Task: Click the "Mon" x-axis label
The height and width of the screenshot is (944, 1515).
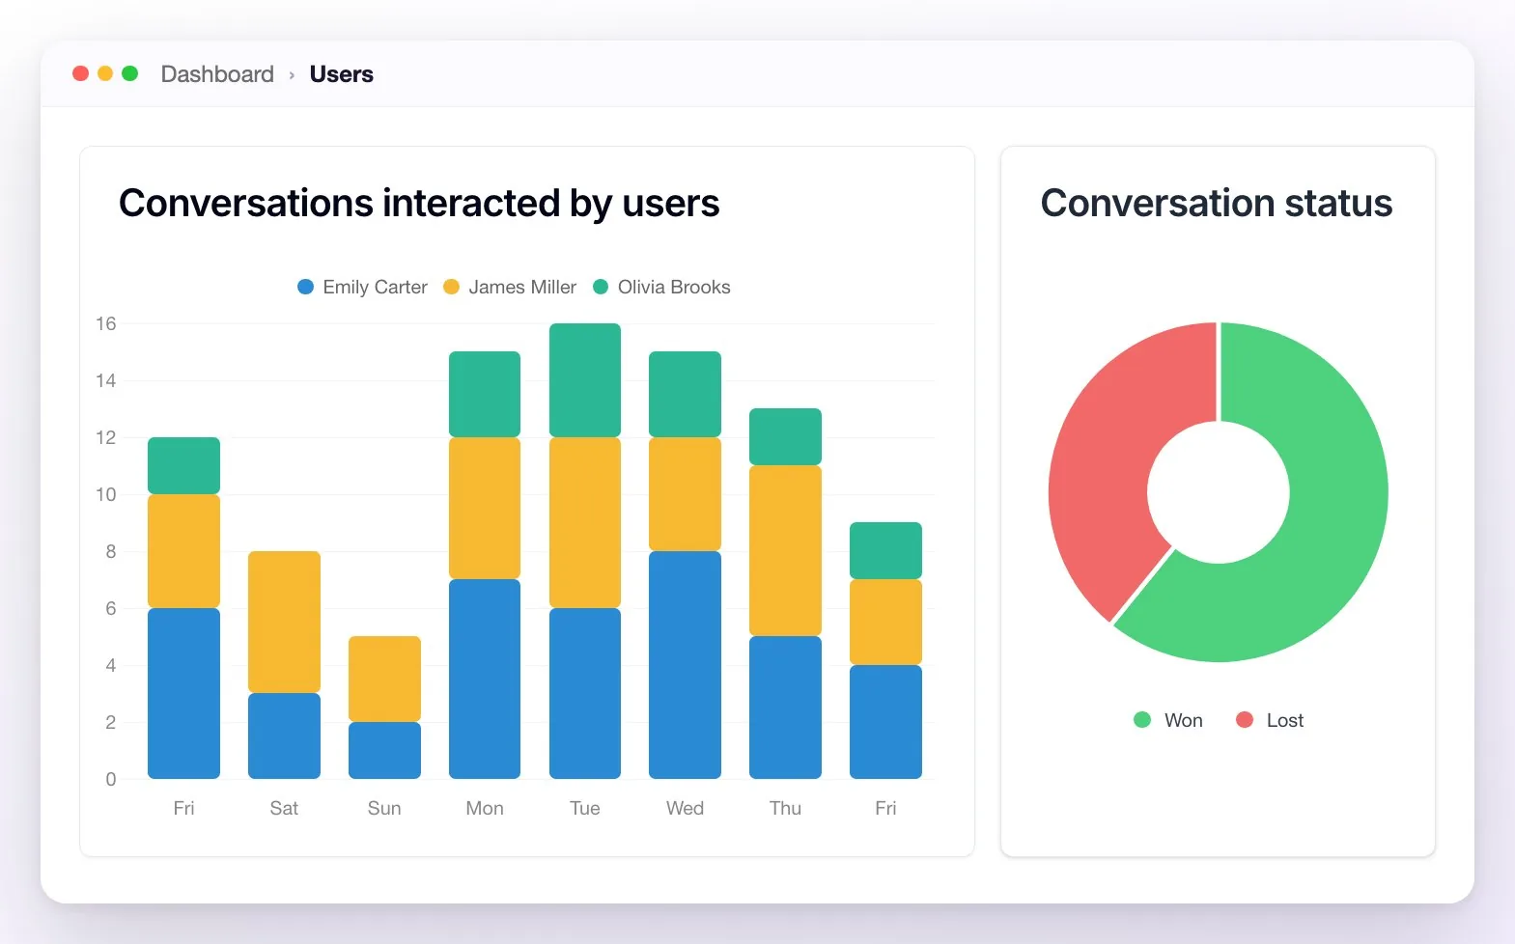Action: [x=485, y=808]
